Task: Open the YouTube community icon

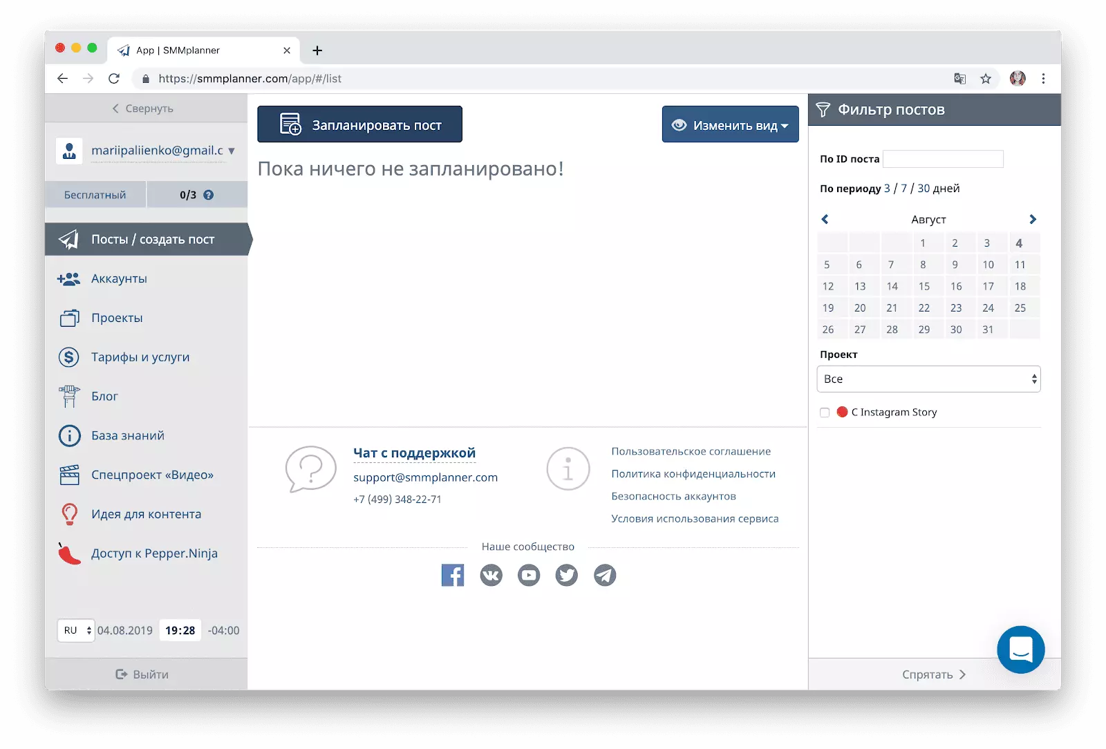Action: coord(529,575)
